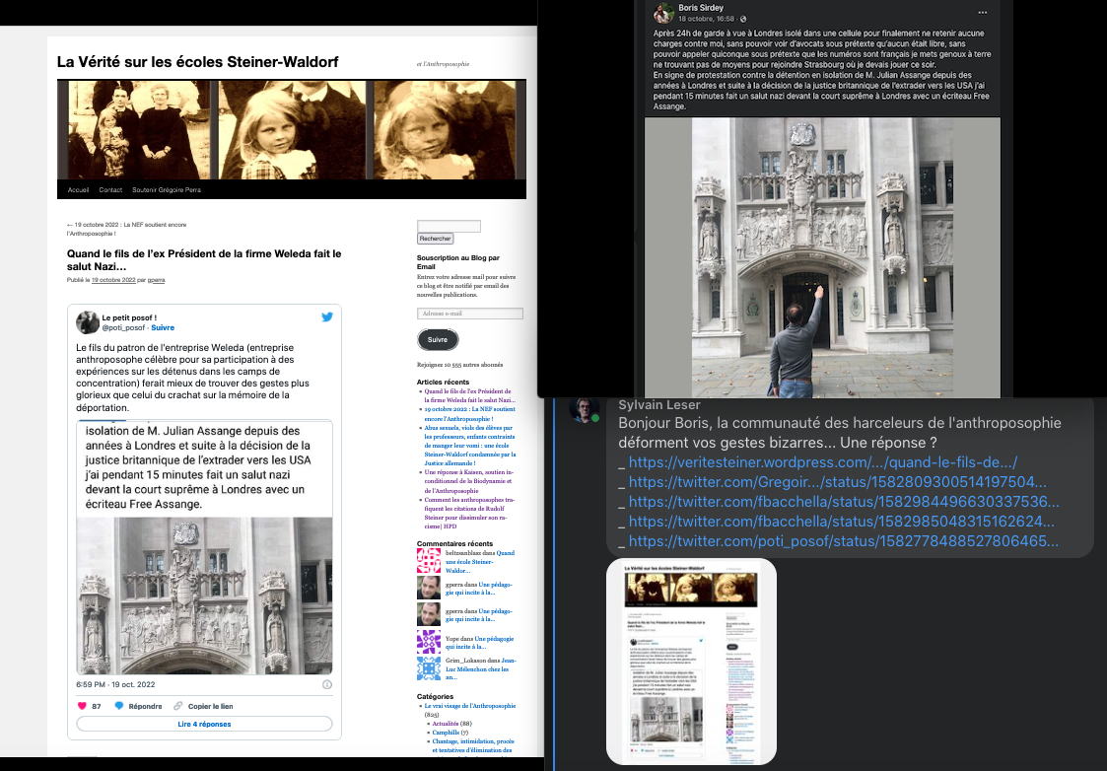The image size is (1107, 771).
Task: Click the Répondre speech bubble icon
Action: tap(119, 706)
